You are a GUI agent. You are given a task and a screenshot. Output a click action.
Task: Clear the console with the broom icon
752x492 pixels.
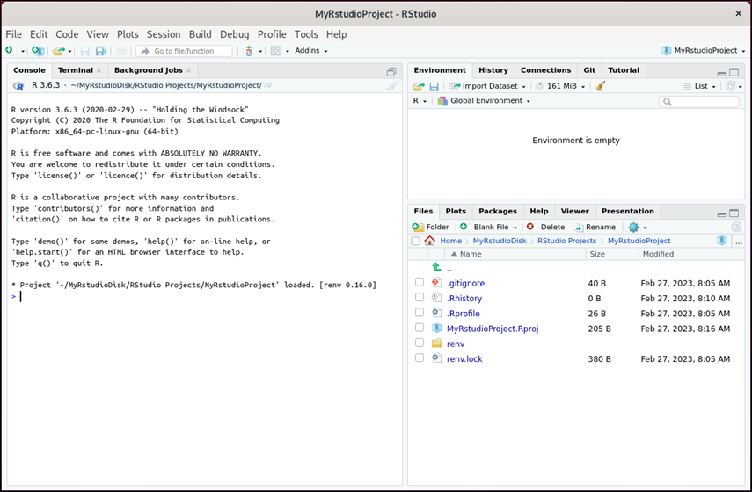[392, 86]
